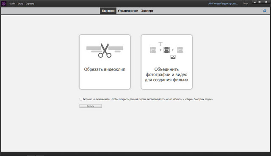Click the Закрыть button
Screen dimensions: 271x156
point(90,106)
